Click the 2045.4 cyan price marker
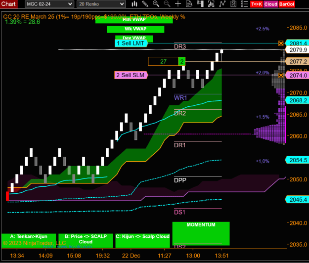The height and width of the screenshot is (263, 309). coord(297,200)
